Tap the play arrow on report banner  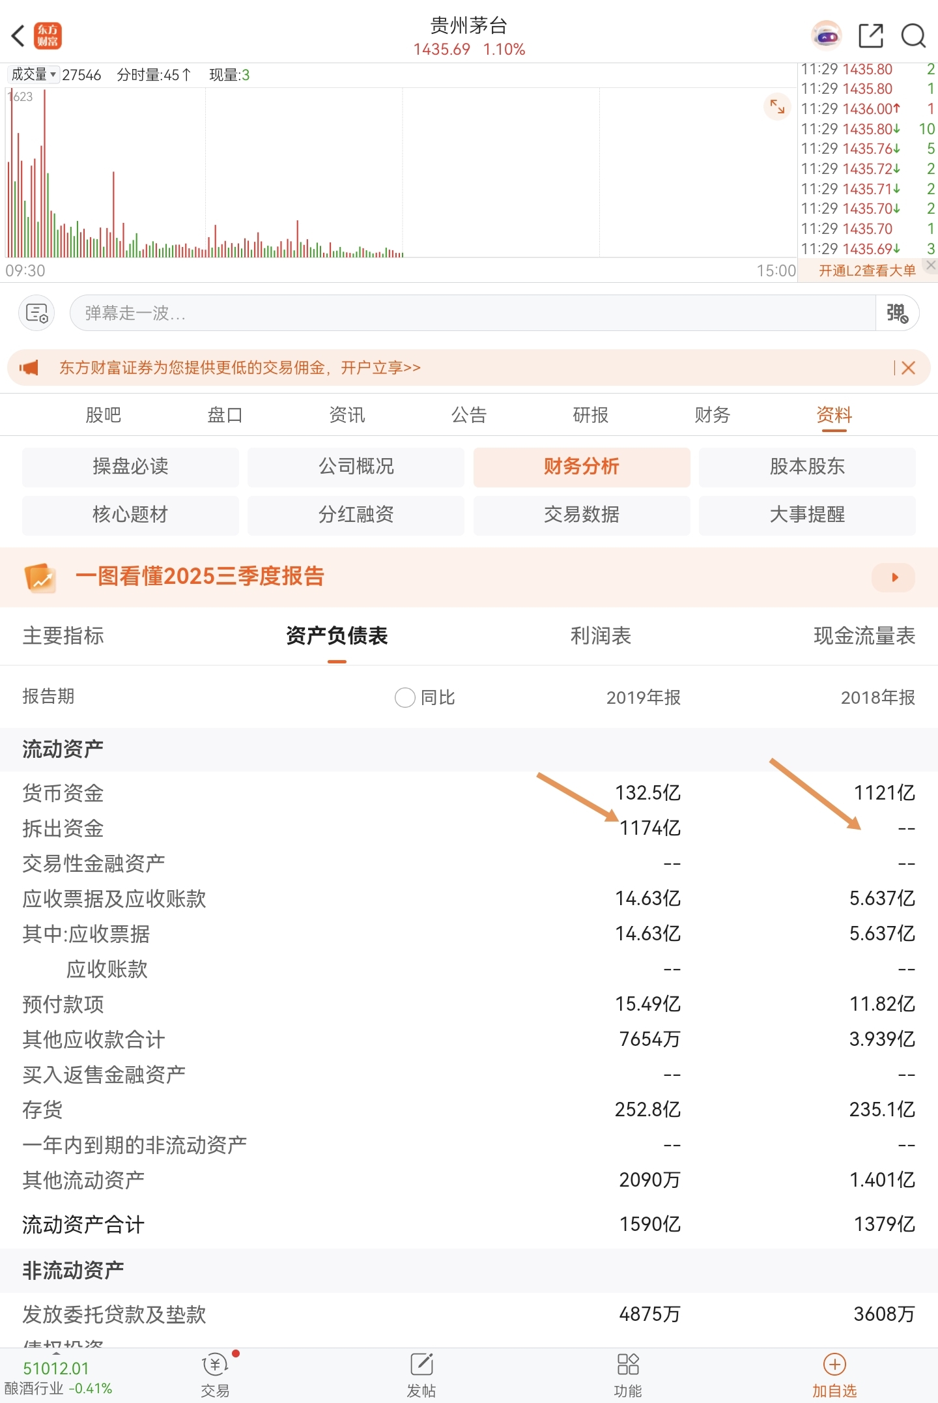tap(893, 577)
